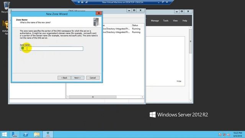Click Server Manager vertical scrollbar thumb

click(191, 41)
